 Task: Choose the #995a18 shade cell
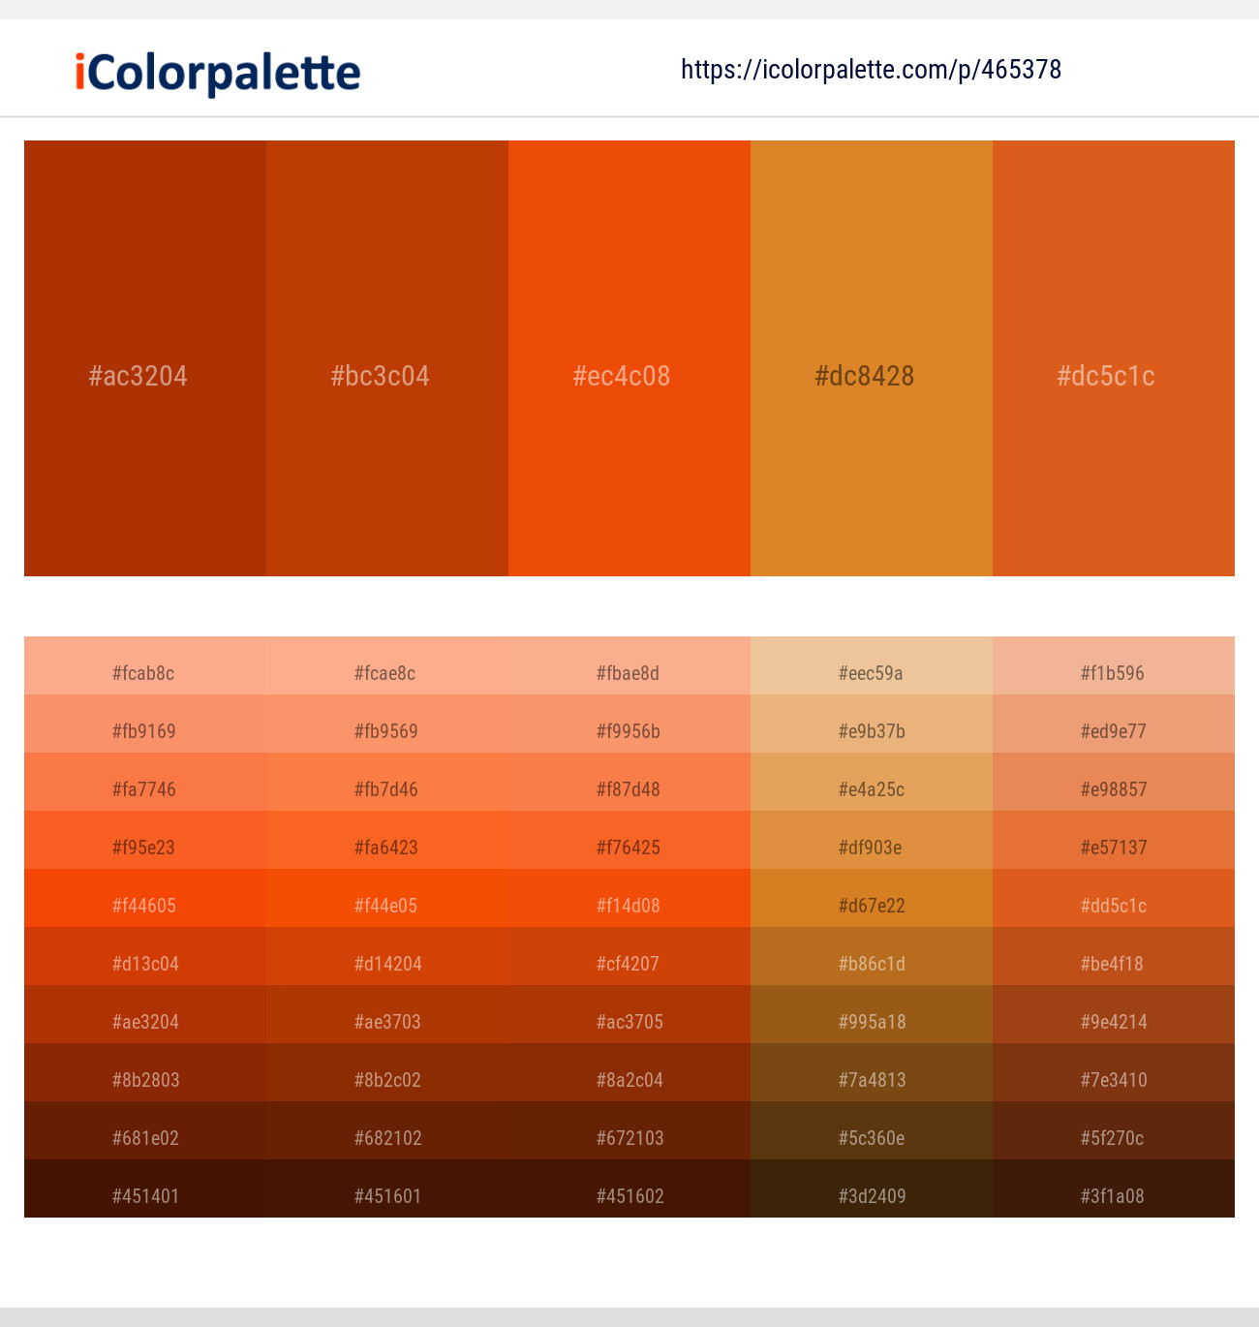[x=872, y=1014]
